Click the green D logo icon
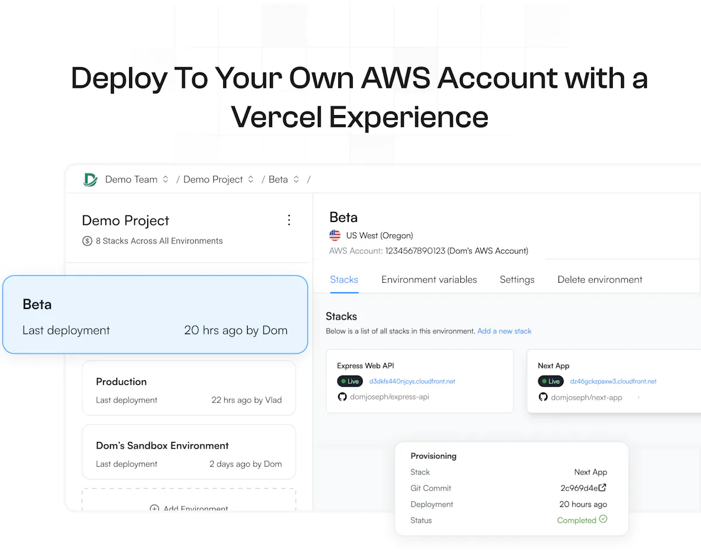Viewport: 701px width, 552px height. 90,179
